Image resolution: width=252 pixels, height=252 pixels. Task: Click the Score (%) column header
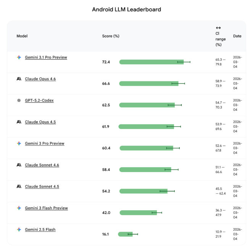pyautogui.click(x=111, y=36)
